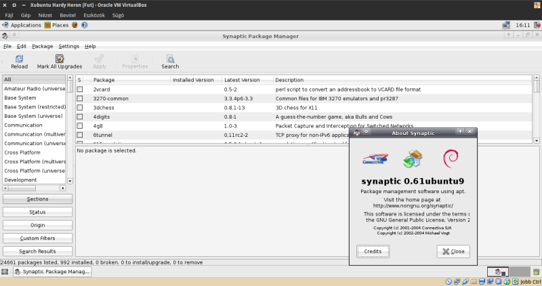Open the help icon in top panel
542x286 pixels.
pyautogui.click(x=84, y=25)
